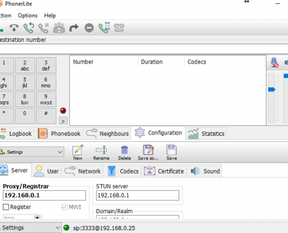Click the Proxy/Registrar input field
Screen dimensions: 288x233
point(44,195)
